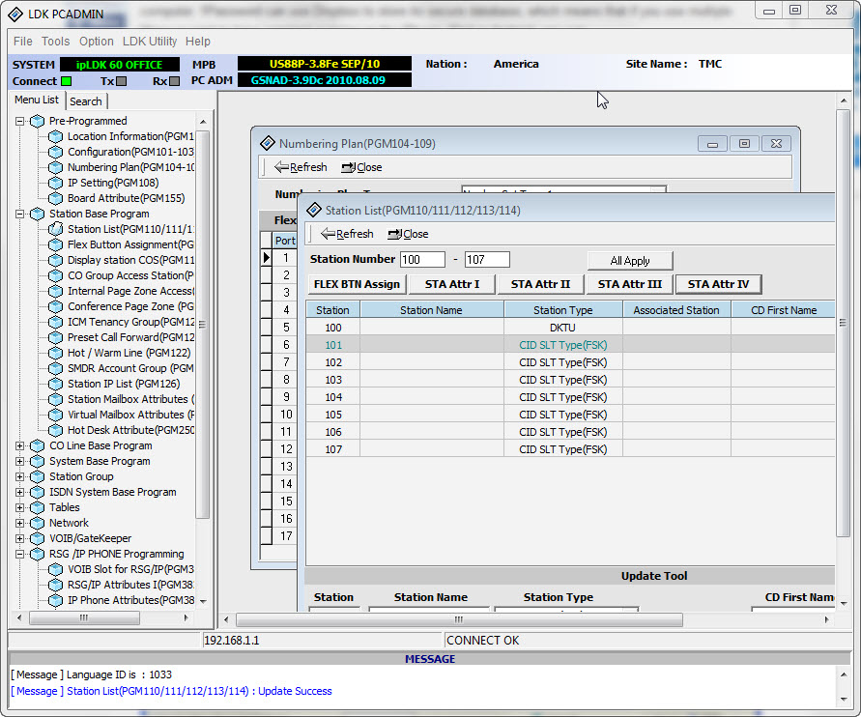Expand the CO Line Base Program node
This screenshot has width=861, height=717.
pyautogui.click(x=20, y=445)
